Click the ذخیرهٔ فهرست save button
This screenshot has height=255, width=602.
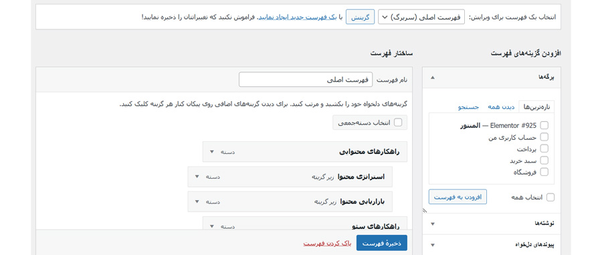pos(382,244)
